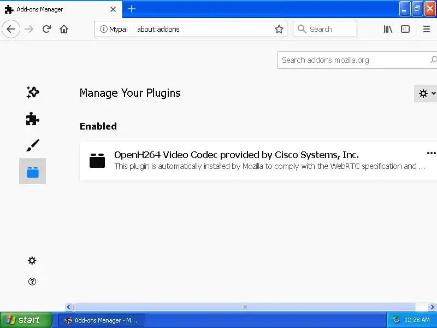Restore down the browser window
437x328 pixels.
click(x=417, y=9)
